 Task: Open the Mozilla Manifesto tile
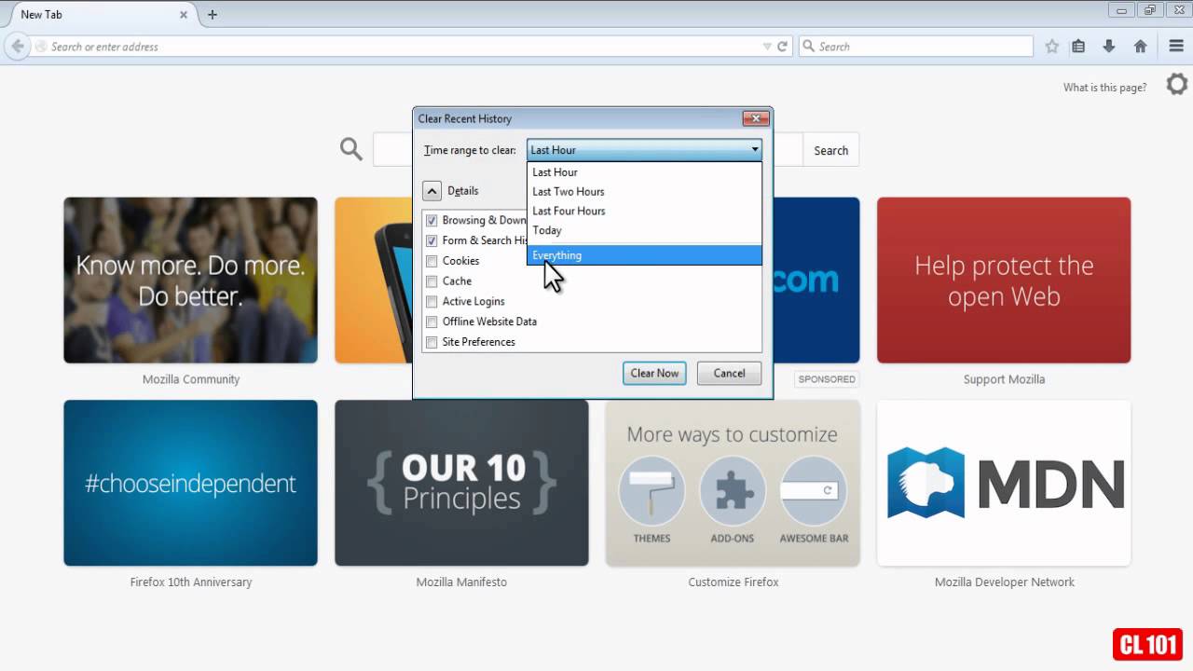pyautogui.click(x=461, y=483)
